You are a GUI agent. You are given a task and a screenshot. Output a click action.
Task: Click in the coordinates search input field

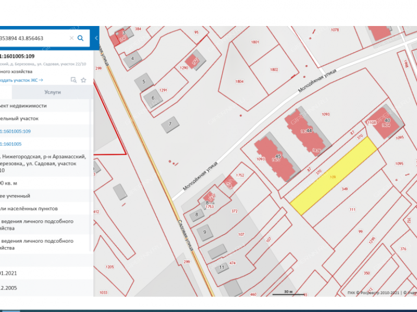[x=31, y=38]
